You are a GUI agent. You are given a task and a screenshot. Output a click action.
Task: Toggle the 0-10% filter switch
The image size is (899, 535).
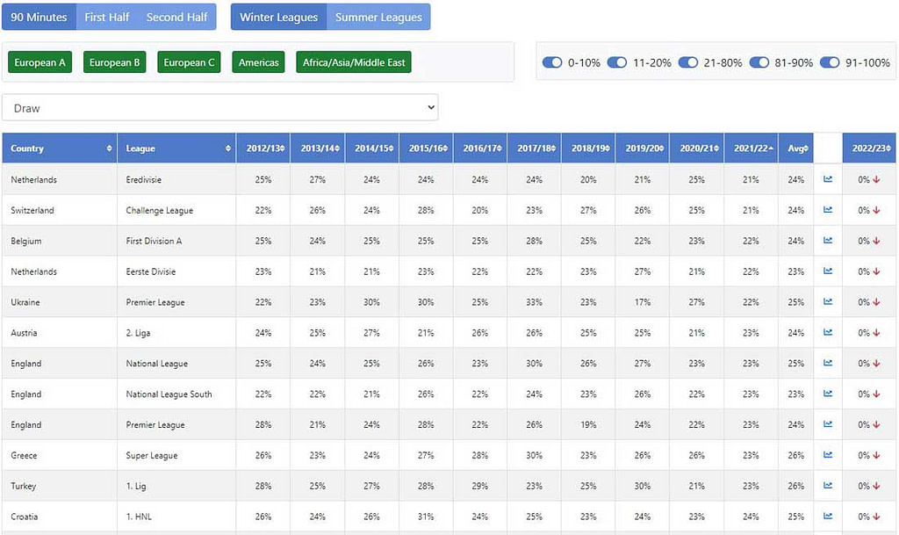(x=554, y=62)
